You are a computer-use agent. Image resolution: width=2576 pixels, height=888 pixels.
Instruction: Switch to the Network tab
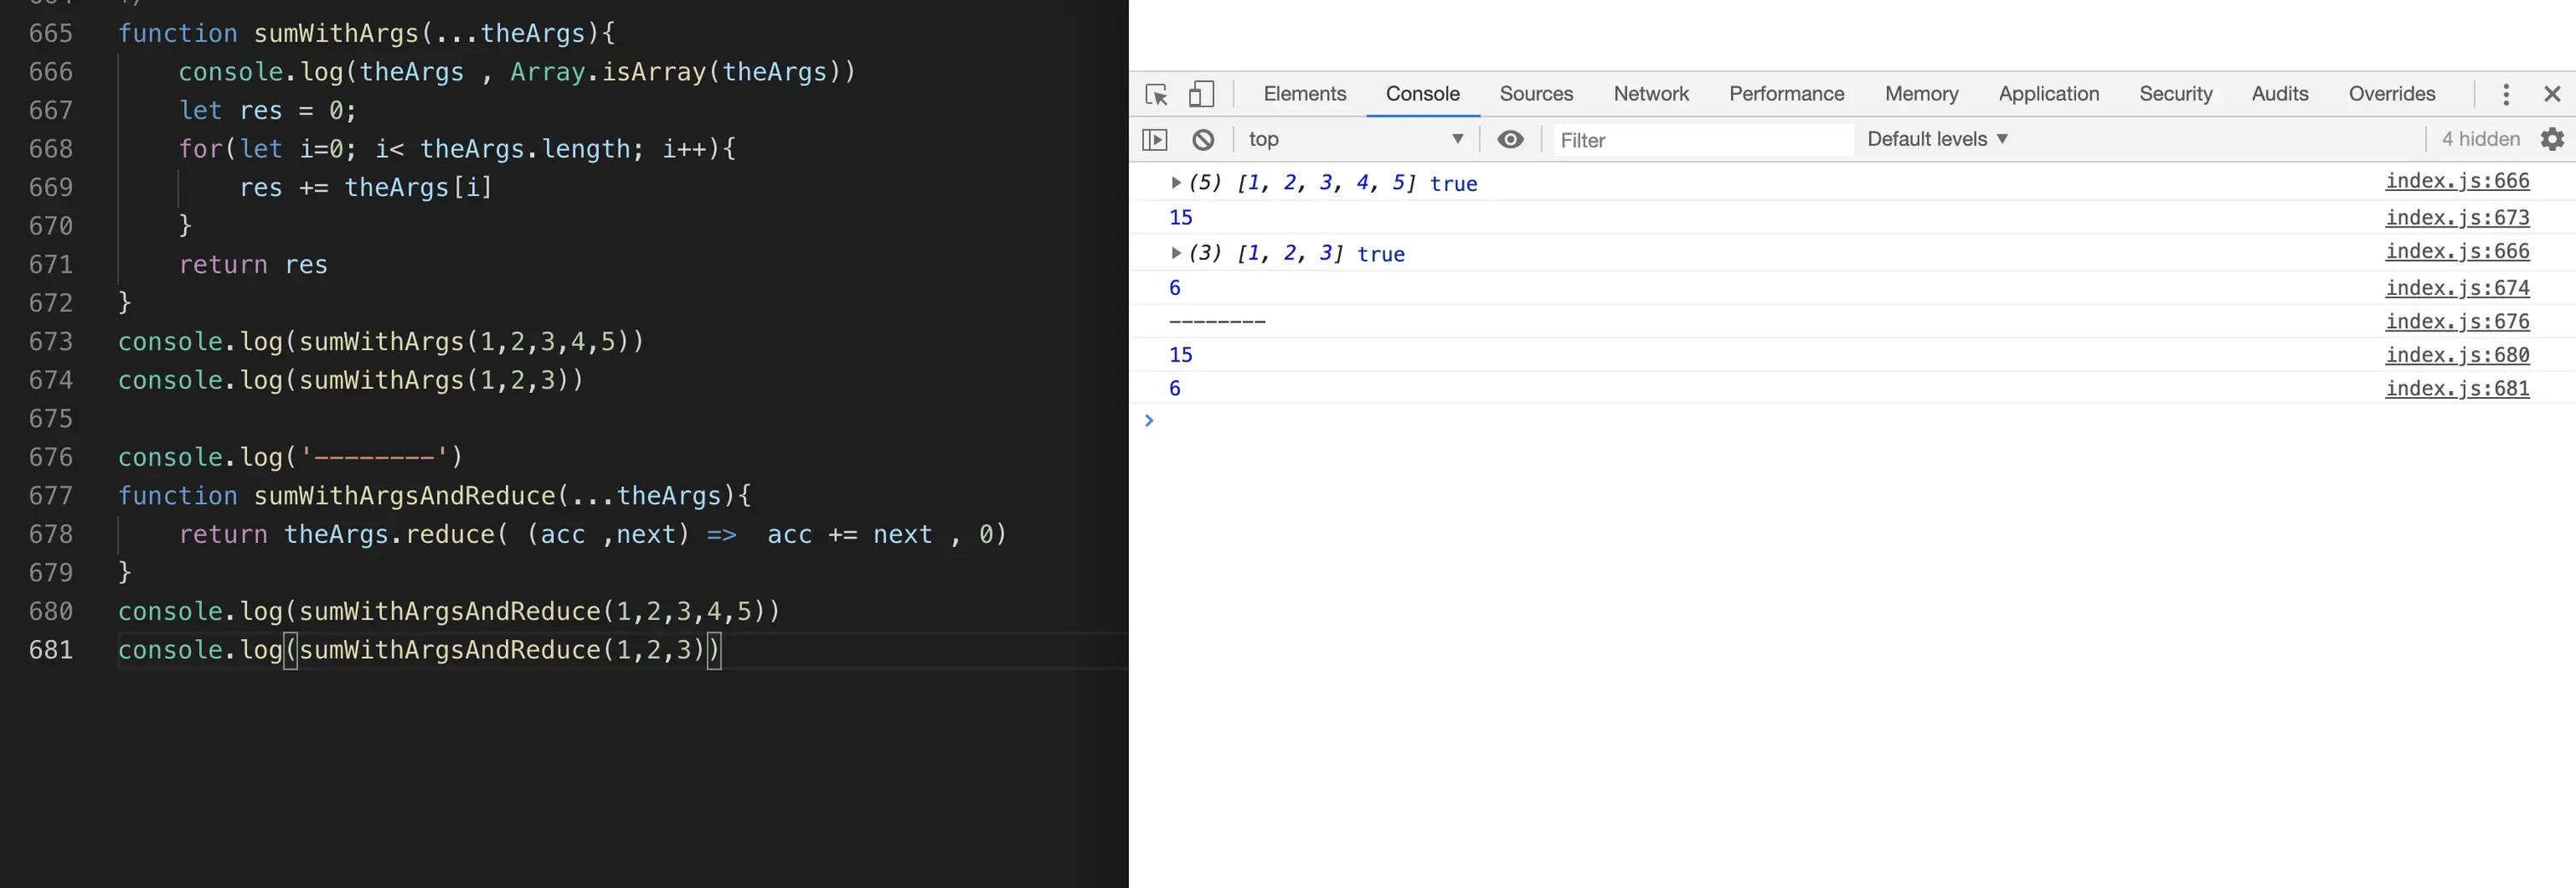(1650, 94)
